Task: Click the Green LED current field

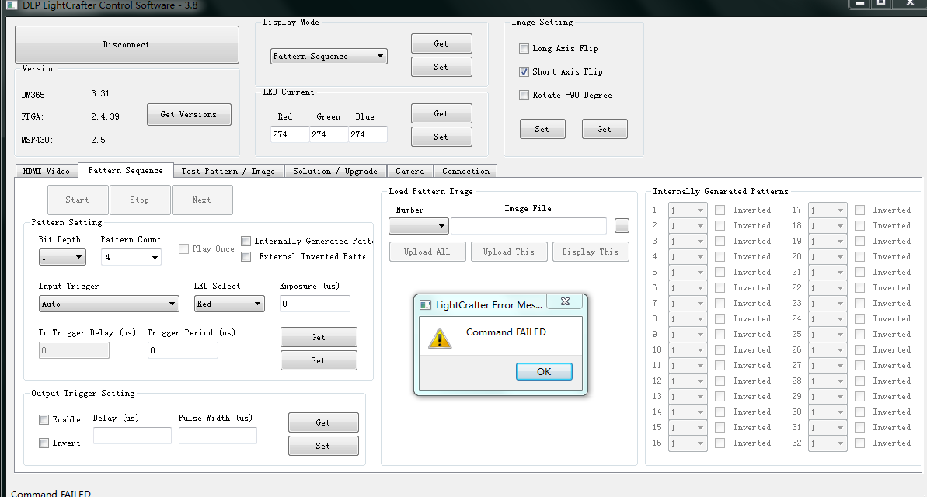Action: point(329,134)
